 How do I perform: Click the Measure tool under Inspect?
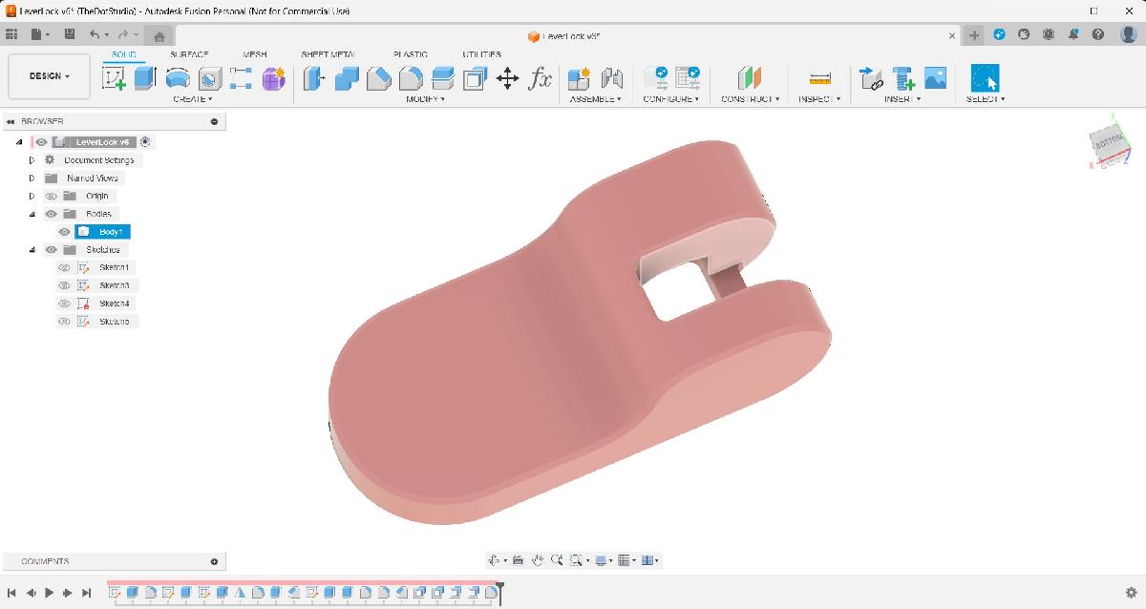click(x=819, y=78)
